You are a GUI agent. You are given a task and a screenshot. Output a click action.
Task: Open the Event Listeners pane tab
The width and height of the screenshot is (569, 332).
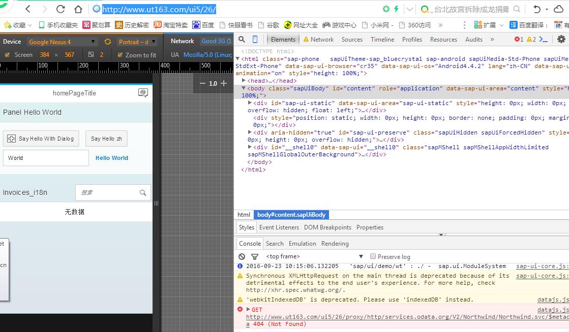(279, 227)
